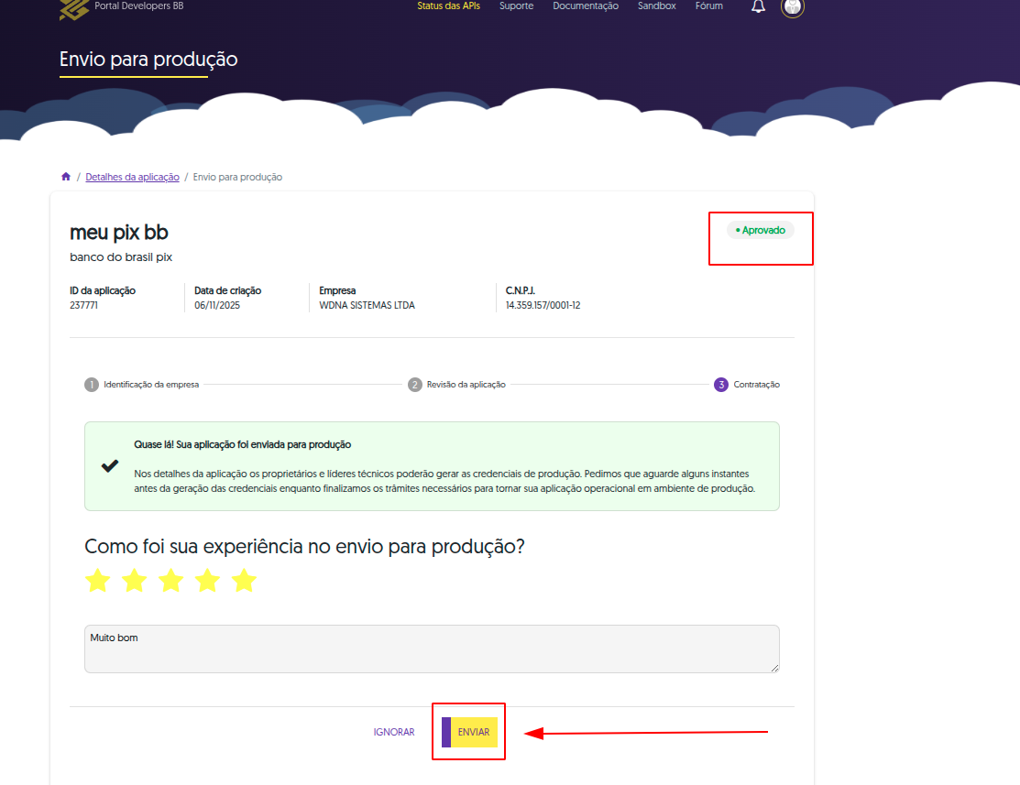Select the third rating star

(x=170, y=581)
